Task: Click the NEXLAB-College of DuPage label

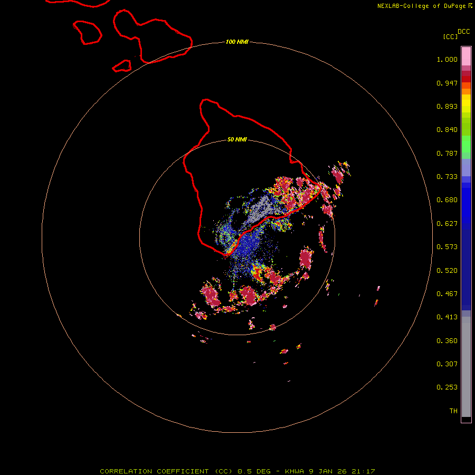Action: 421,6
